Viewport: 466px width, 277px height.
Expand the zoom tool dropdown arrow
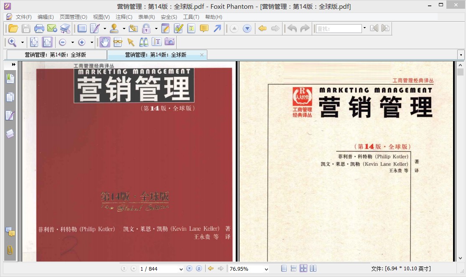(x=22, y=43)
